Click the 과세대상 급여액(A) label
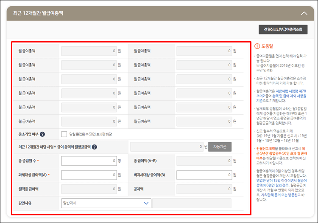Image resolution: width=318 pixels, height=223 pixels. (x=33, y=175)
